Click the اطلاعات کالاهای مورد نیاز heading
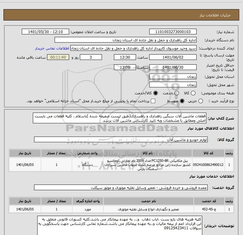 click(210, 128)
